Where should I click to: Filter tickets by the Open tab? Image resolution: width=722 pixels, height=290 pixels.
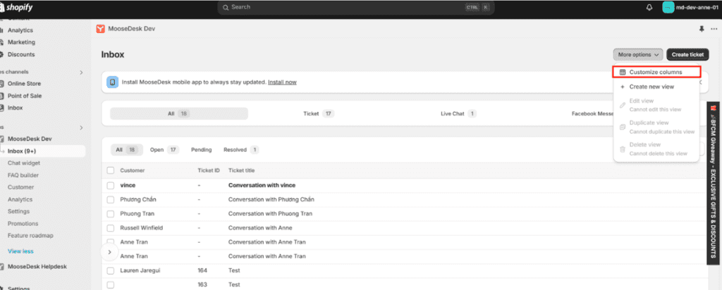coord(164,150)
